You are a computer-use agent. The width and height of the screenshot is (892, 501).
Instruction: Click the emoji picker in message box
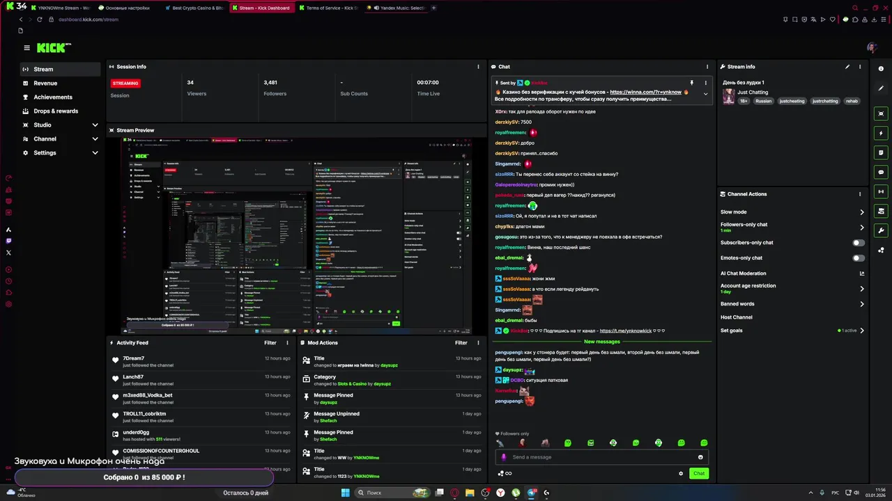[x=700, y=457]
